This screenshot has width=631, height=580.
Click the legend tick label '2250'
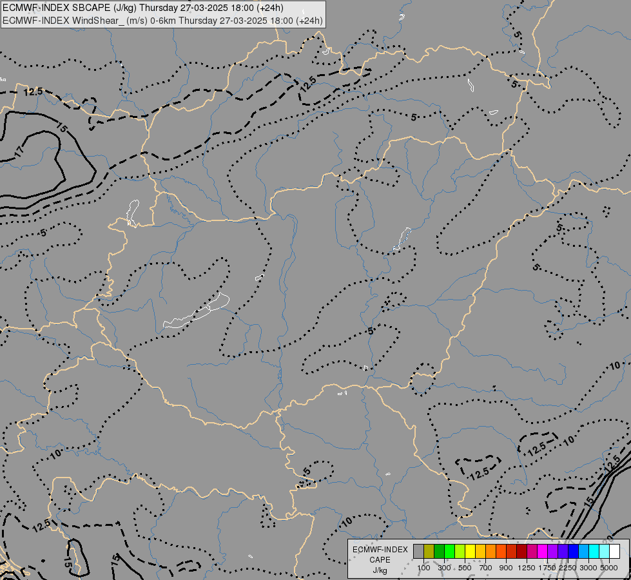point(568,568)
